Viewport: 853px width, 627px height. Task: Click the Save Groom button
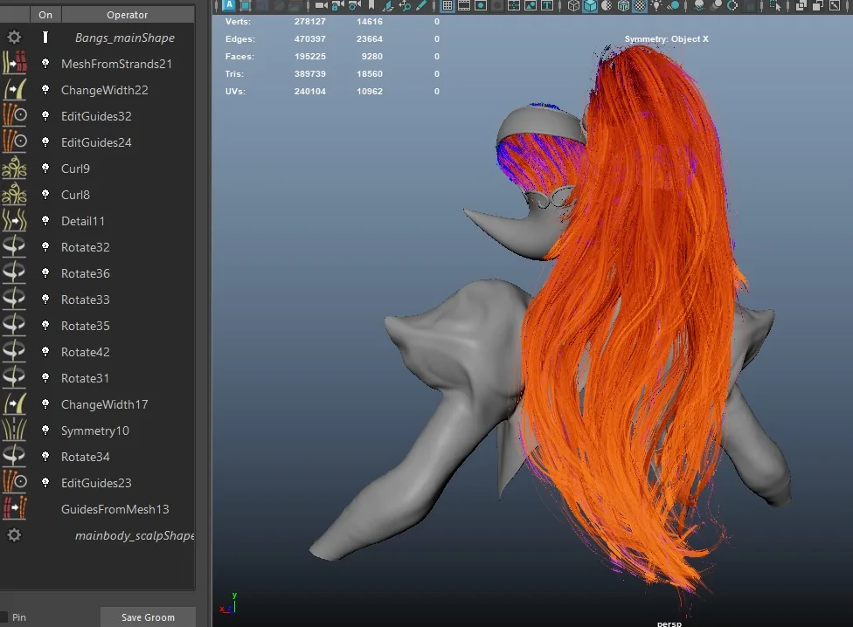coord(148,617)
